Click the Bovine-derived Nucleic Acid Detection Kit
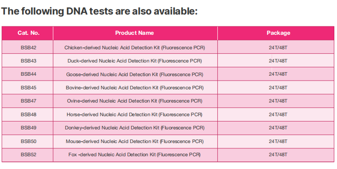337x169 pixels. [x=135, y=88]
